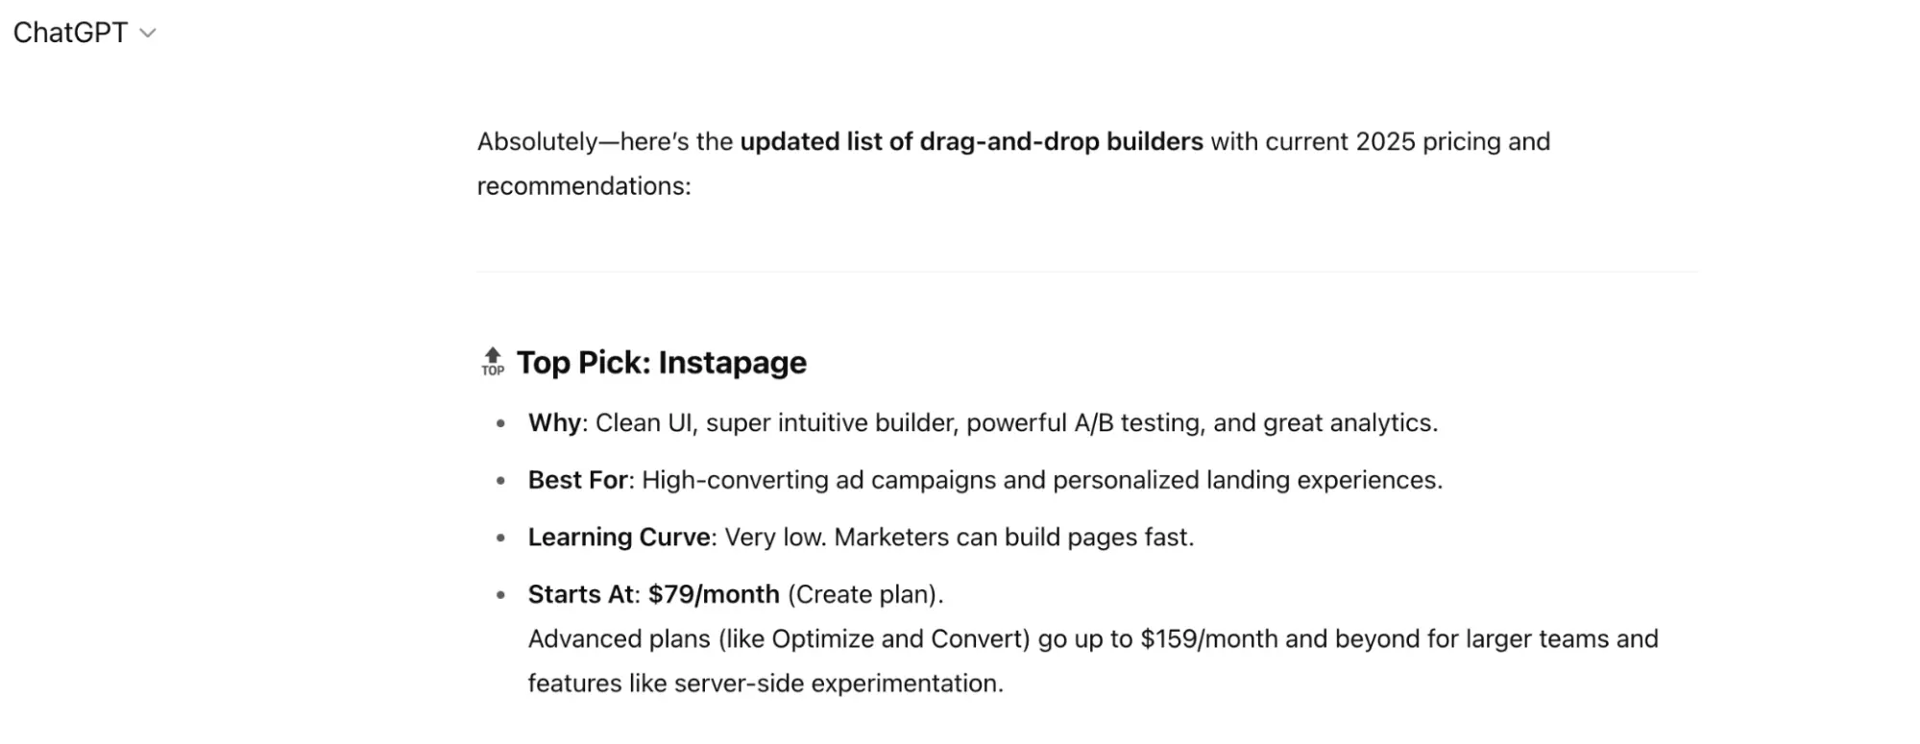Screen dimensions: 1920x744
Task: Click the TOP arrow emoji icon
Action: [x=493, y=362]
